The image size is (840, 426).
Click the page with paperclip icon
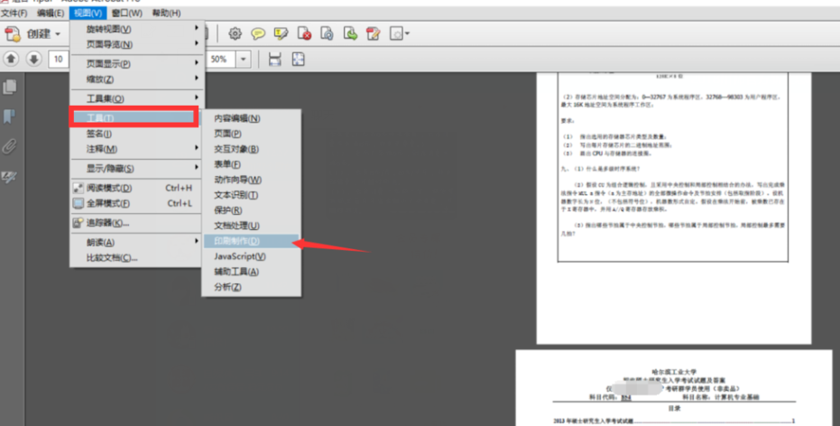[x=327, y=33]
